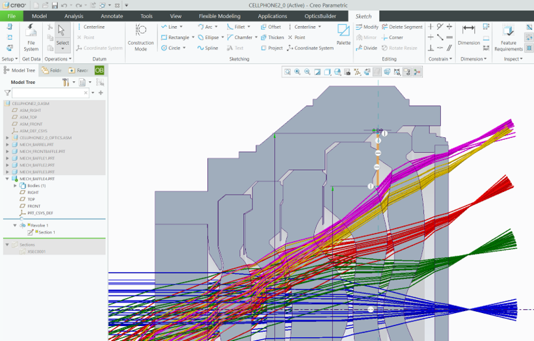The width and height of the screenshot is (534, 341).
Task: Select the Spline sketch tool
Action: [x=207, y=48]
